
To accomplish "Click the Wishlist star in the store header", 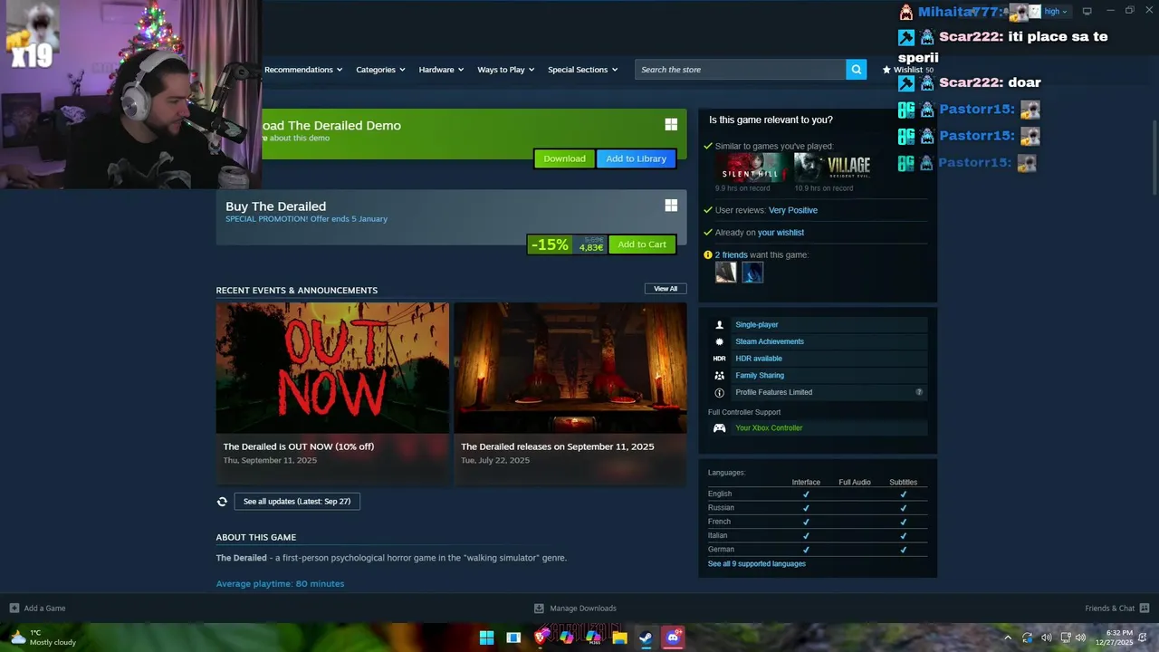I will [886, 70].
